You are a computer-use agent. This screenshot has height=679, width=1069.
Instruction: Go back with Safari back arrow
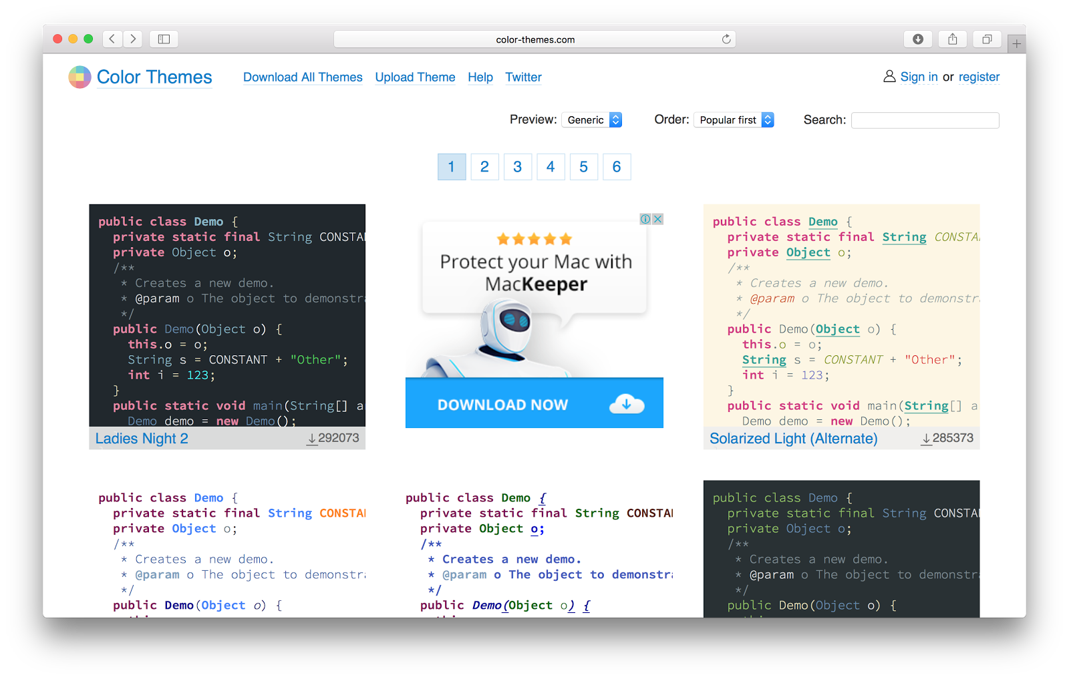coord(112,39)
